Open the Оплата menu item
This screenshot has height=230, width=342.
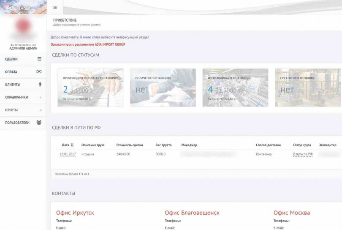(23, 72)
